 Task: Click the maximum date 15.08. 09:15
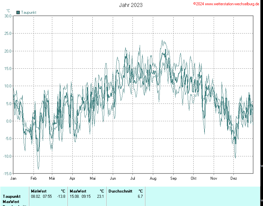tap(80, 196)
